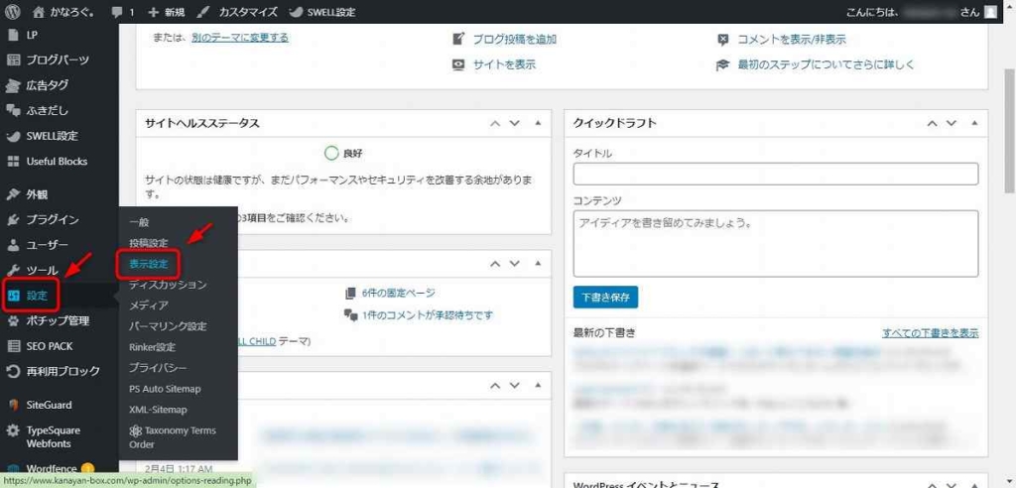This screenshot has width=1016, height=488.
Task: Click into the コンテンツ text area
Action: (775, 241)
